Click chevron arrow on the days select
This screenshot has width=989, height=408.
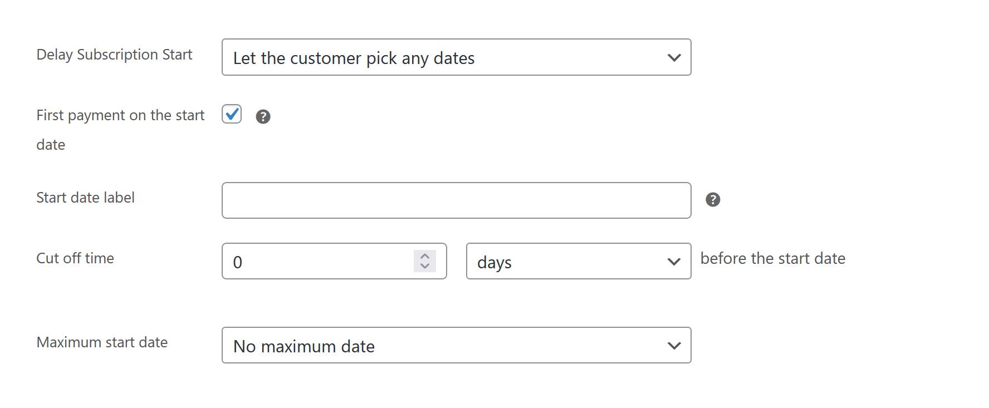point(674,262)
